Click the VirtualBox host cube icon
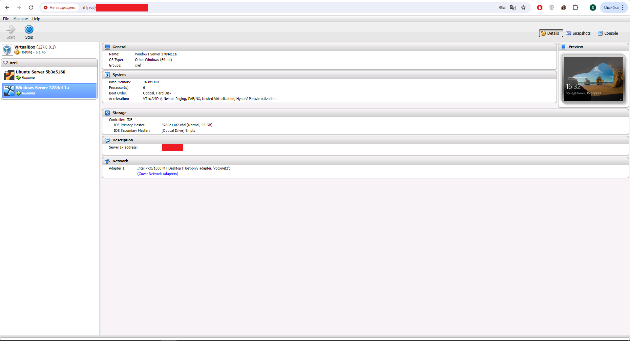This screenshot has width=630, height=341. [7, 50]
